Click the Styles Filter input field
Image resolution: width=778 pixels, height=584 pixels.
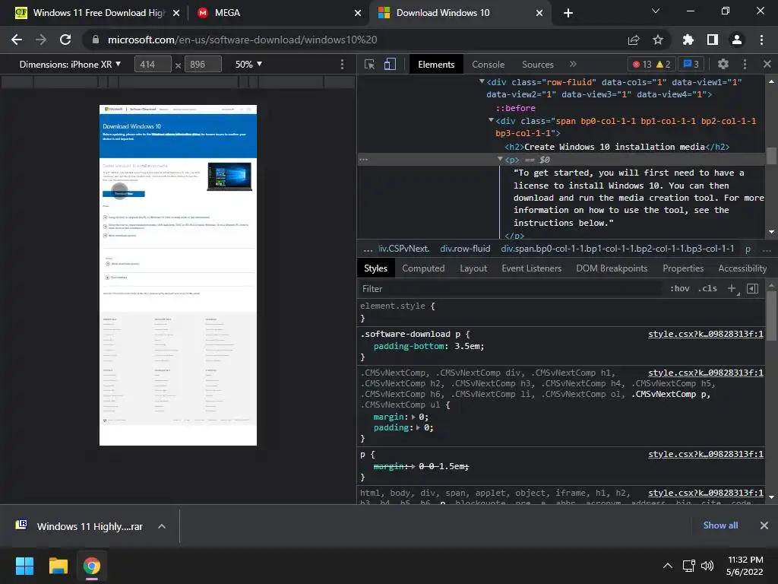point(511,288)
